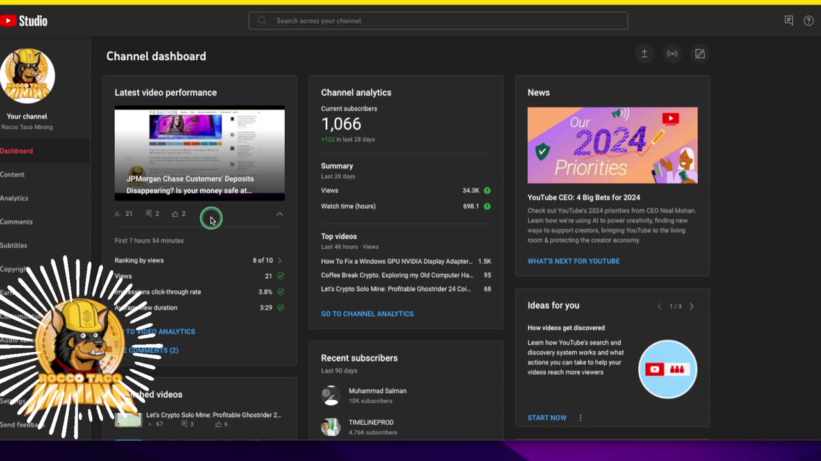Image resolution: width=821 pixels, height=461 pixels.
Task: Click green check next to click-through rate 3.8%
Action: click(280, 292)
